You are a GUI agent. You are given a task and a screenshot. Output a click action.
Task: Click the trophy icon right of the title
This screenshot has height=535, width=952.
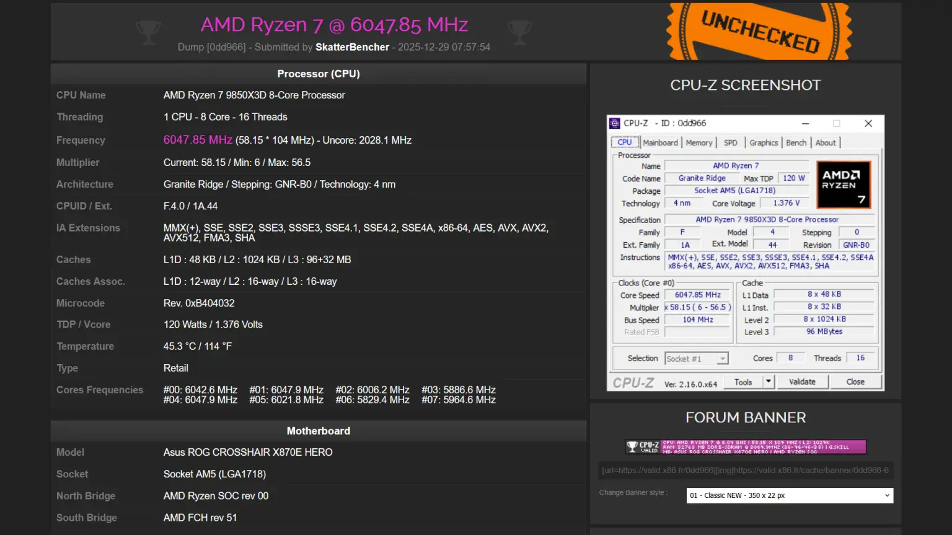tap(519, 33)
